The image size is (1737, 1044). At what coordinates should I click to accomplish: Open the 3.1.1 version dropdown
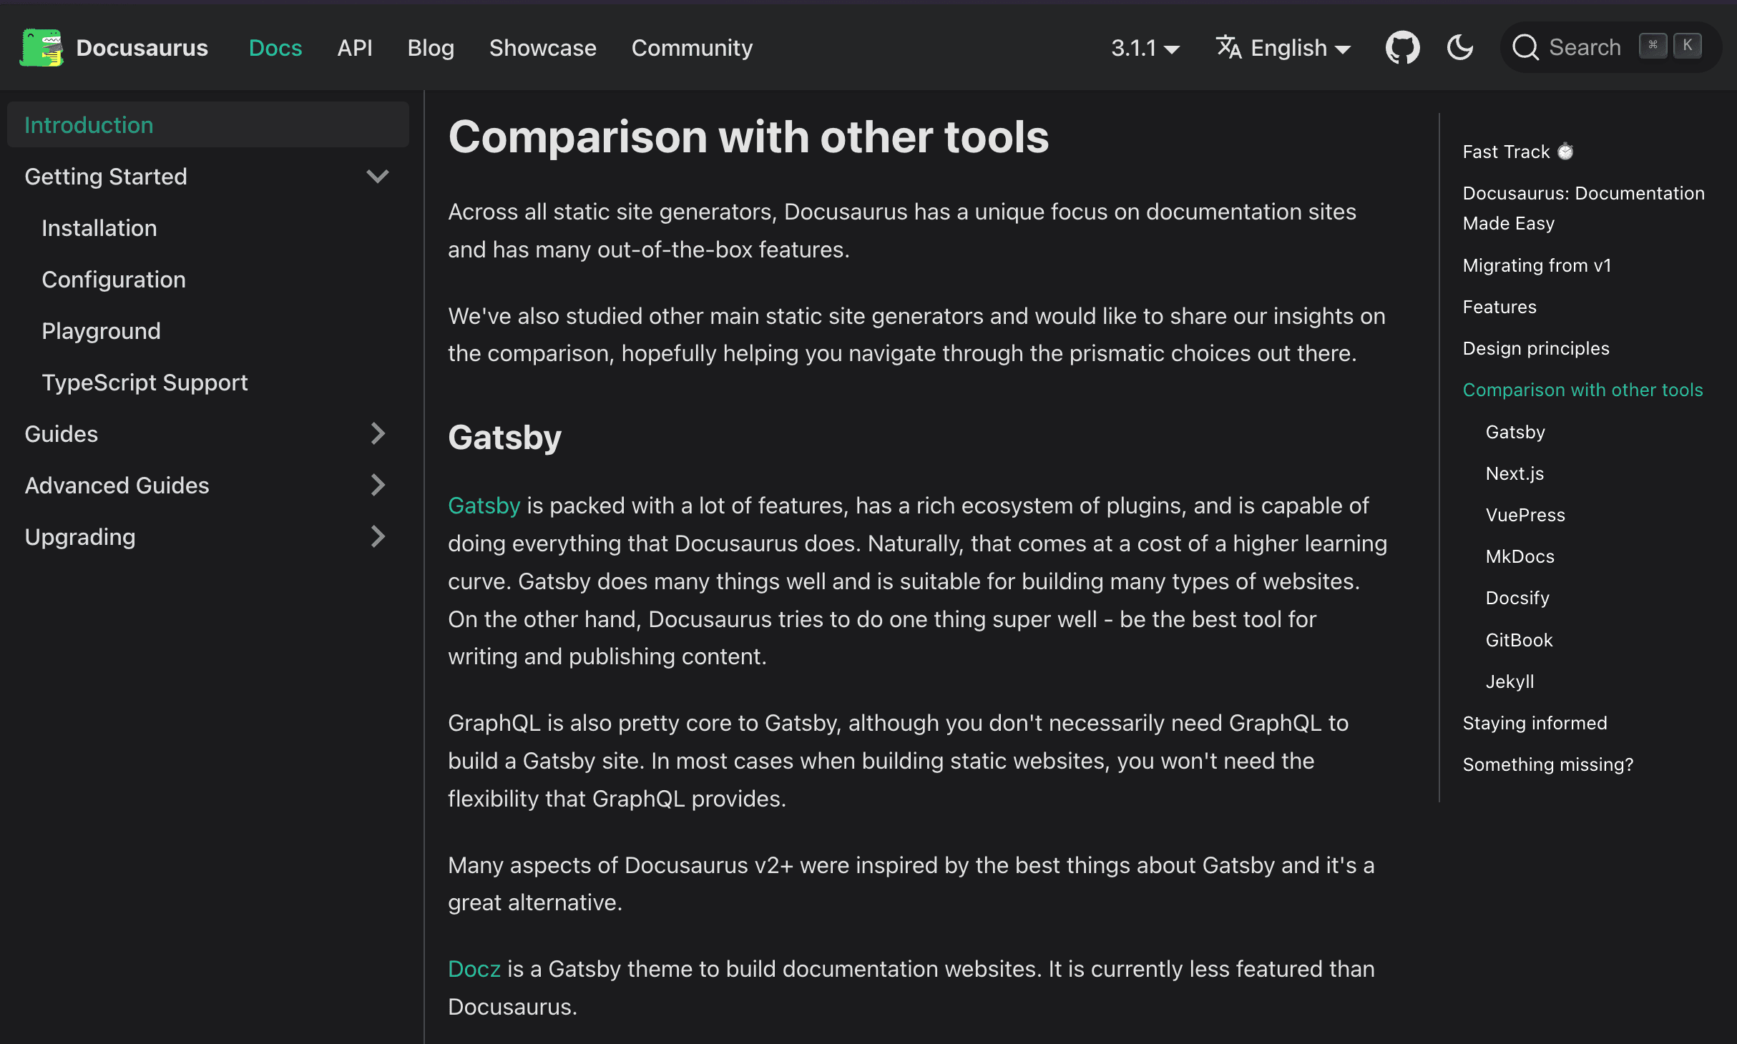(1145, 48)
